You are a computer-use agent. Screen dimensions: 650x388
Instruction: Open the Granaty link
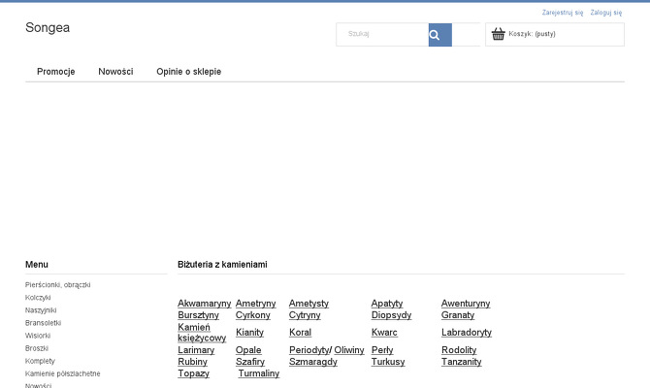tap(458, 315)
